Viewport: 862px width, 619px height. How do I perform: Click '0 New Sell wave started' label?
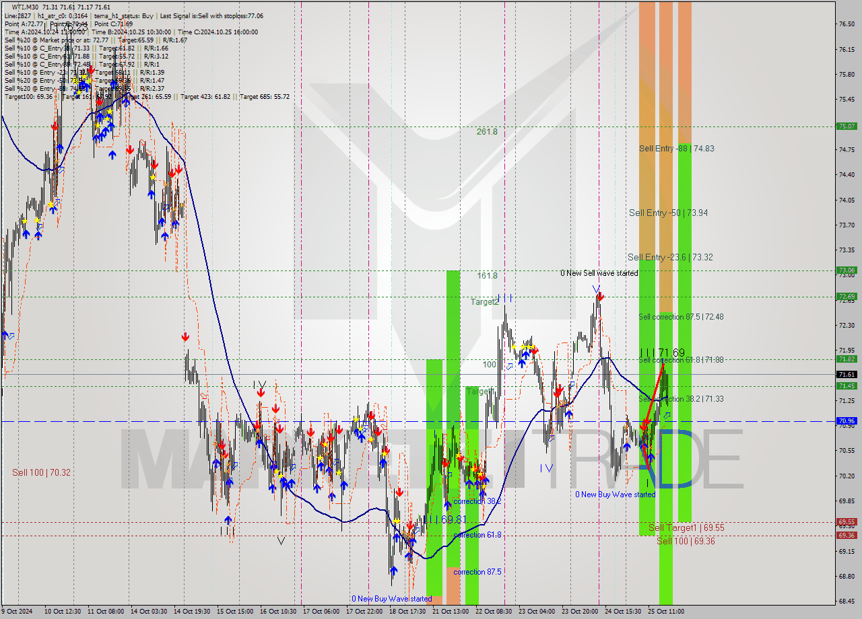pyautogui.click(x=599, y=273)
